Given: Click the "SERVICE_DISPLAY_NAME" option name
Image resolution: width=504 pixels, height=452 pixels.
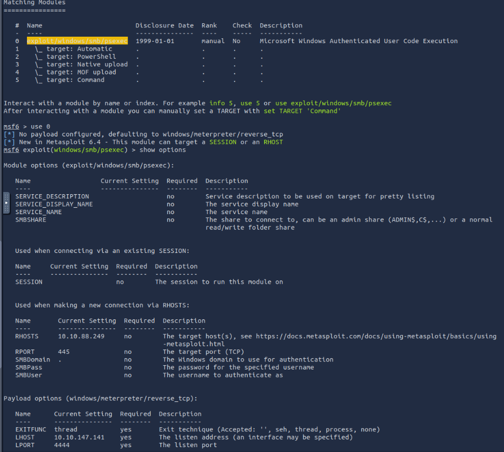Looking at the screenshot, I should pyautogui.click(x=54, y=204).
